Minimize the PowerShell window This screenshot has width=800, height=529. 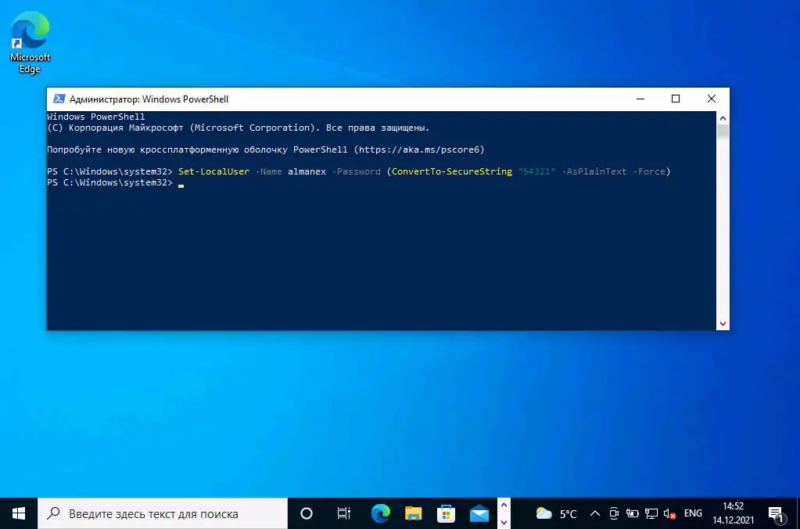tap(640, 99)
